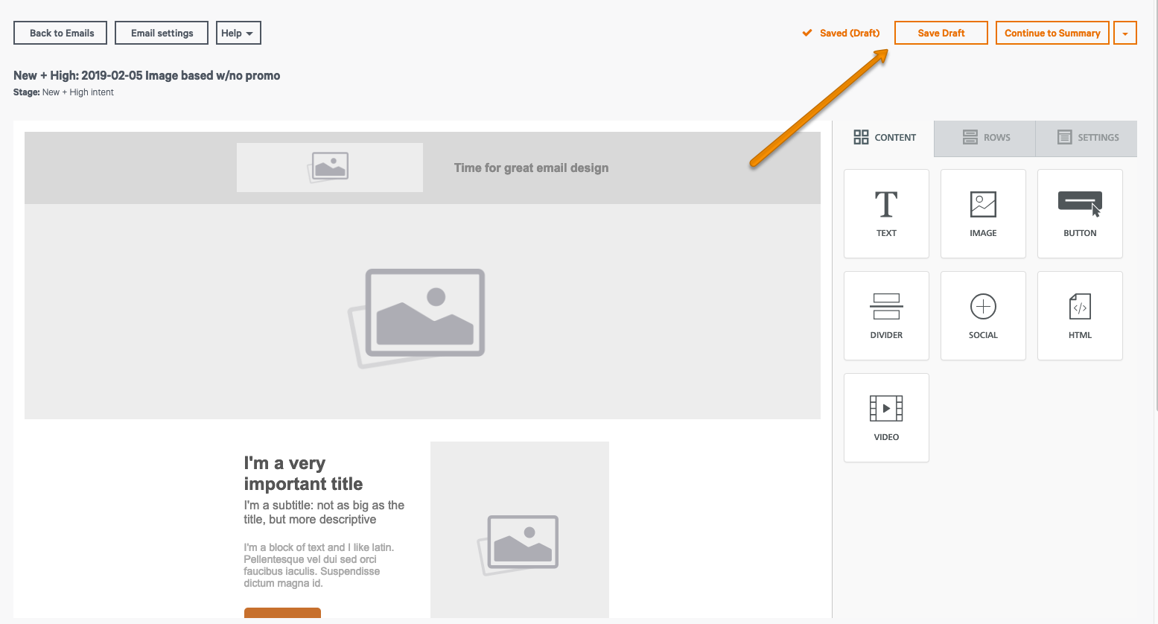Add a Social content block

point(983,316)
